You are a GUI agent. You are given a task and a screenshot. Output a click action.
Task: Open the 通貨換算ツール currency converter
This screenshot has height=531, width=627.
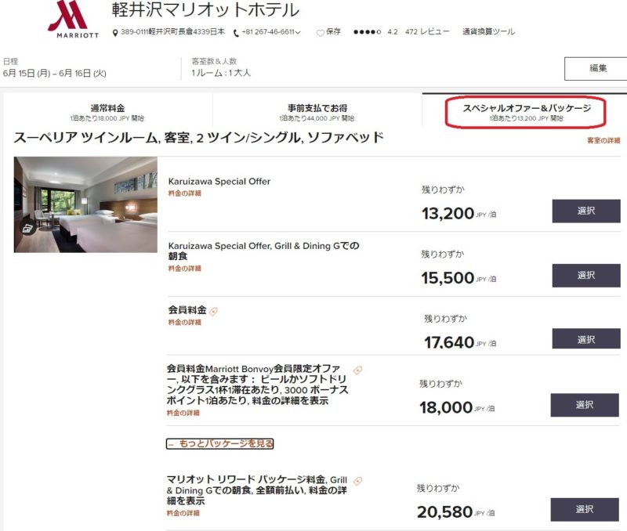pyautogui.click(x=488, y=31)
